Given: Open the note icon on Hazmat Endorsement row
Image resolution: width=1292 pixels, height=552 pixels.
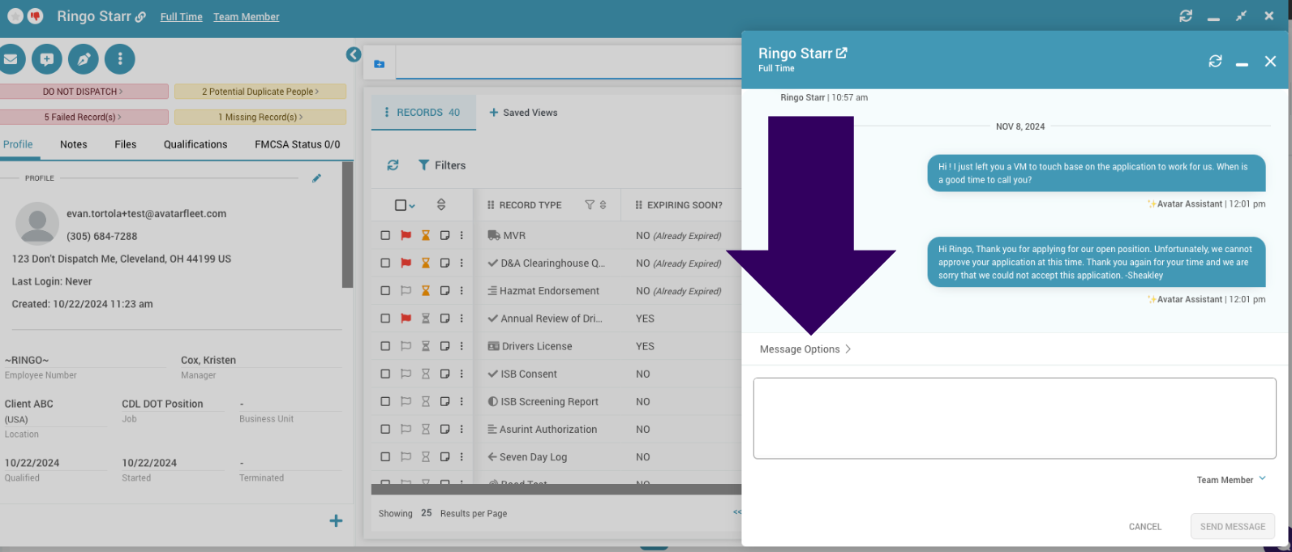Looking at the screenshot, I should pyautogui.click(x=445, y=291).
